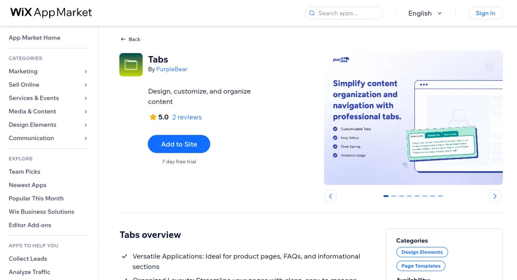The height and width of the screenshot is (280, 517).
Task: Expand the Sell Online category chevron
Action: pos(86,85)
